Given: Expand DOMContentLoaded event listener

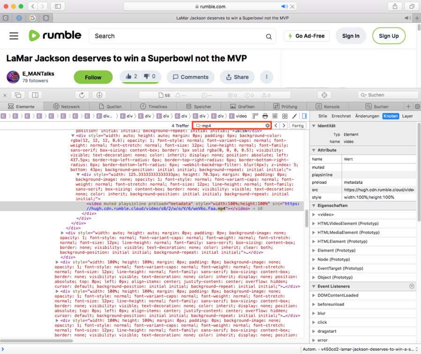Looking at the screenshot, I should (x=314, y=296).
